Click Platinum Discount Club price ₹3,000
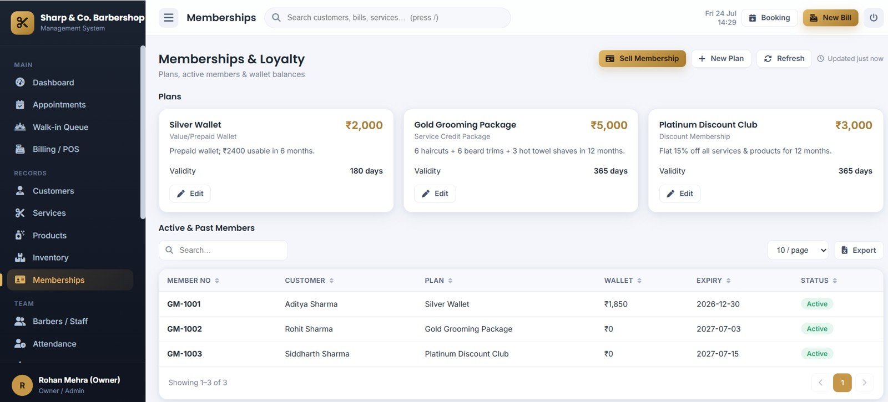Screen dimensions: 888x402 pos(854,125)
